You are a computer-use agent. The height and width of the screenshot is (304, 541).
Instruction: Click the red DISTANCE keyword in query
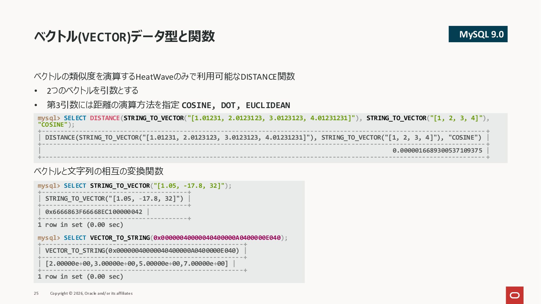coord(105,118)
